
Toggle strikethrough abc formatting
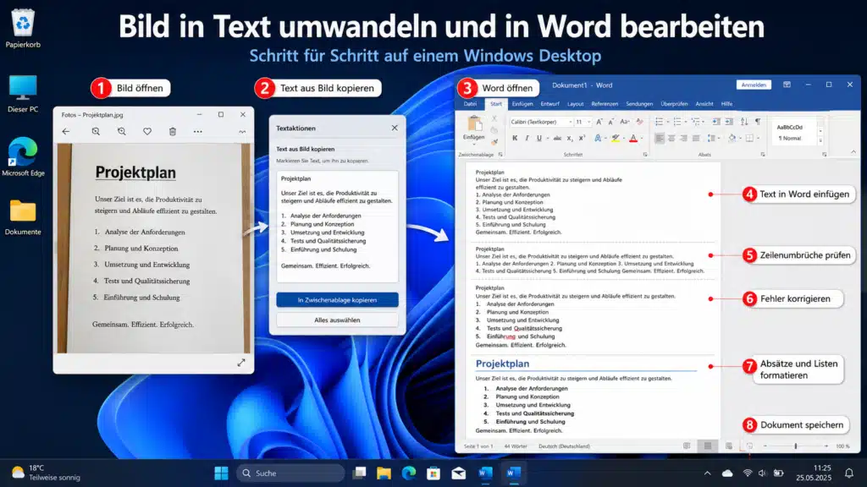coord(557,138)
